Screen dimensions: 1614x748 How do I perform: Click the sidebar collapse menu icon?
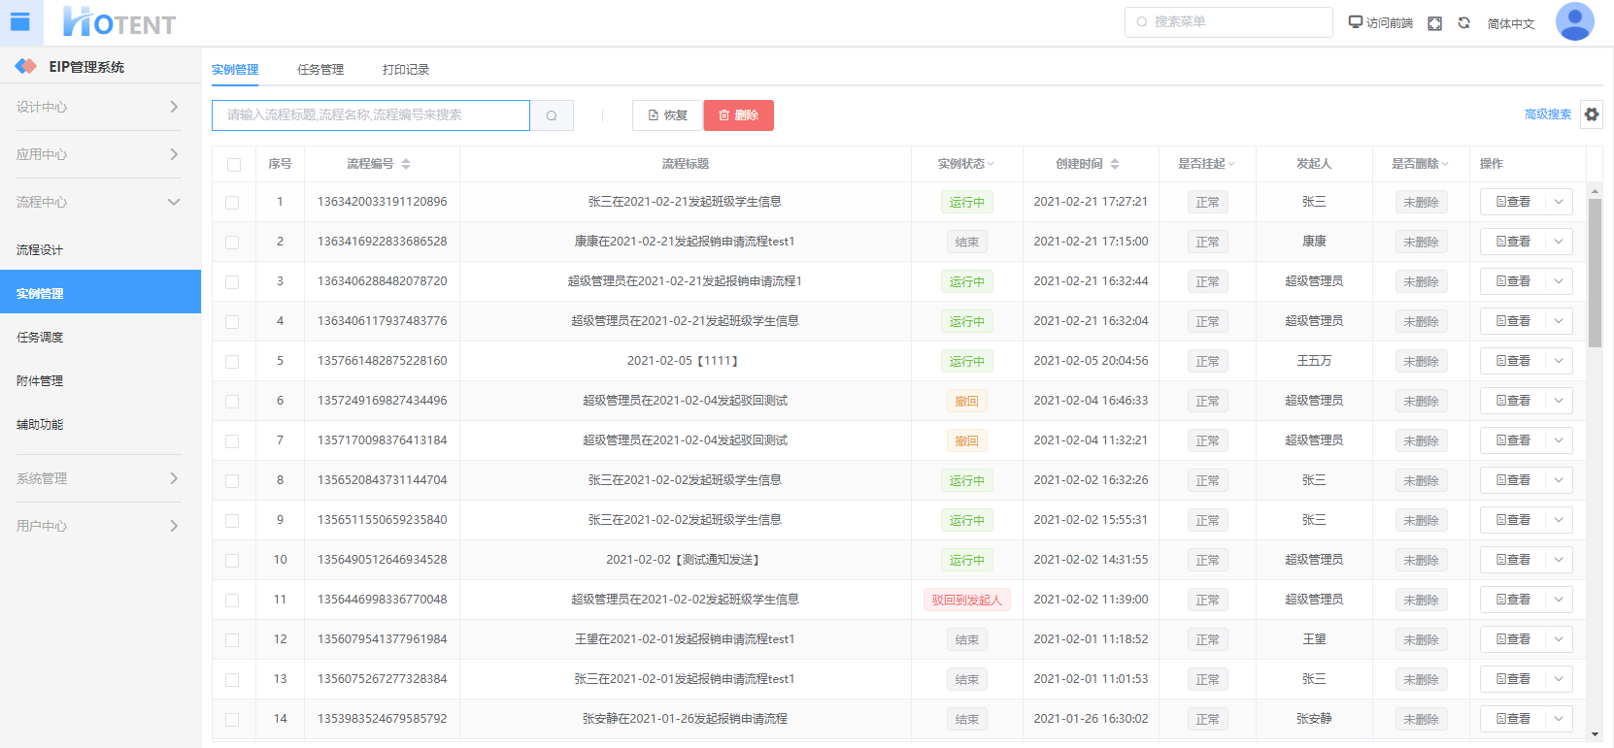click(x=20, y=22)
